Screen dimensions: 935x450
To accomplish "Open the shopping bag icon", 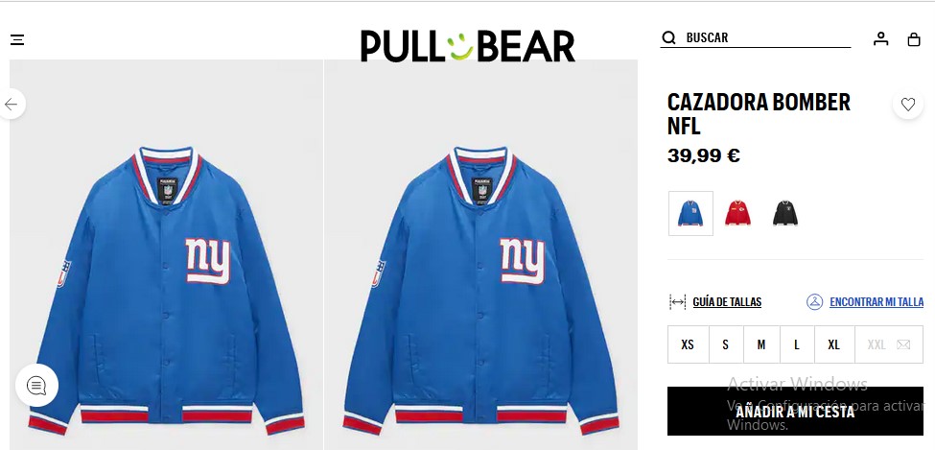I will pyautogui.click(x=914, y=39).
